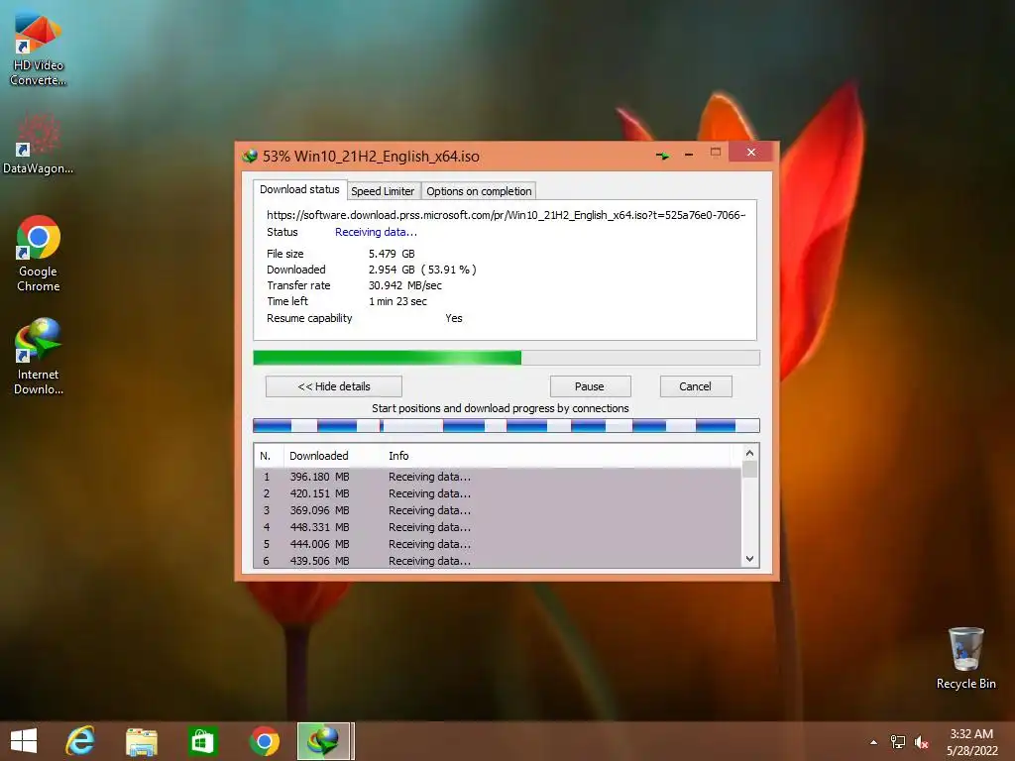Open Internet Explorer from taskbar
Viewport: 1015px width, 761px height.
pyautogui.click(x=80, y=741)
